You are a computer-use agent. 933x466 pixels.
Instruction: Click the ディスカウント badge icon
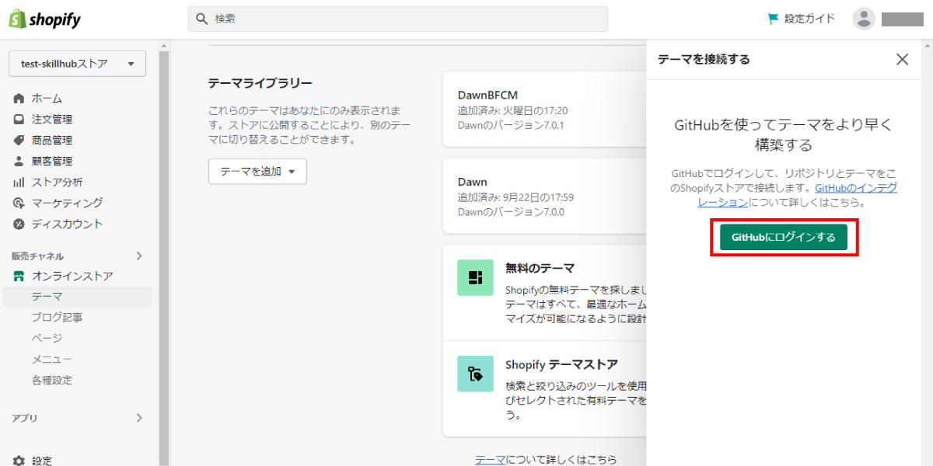pos(19,224)
